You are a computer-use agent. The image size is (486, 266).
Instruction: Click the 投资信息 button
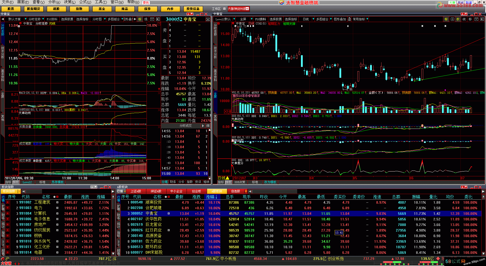193,9
